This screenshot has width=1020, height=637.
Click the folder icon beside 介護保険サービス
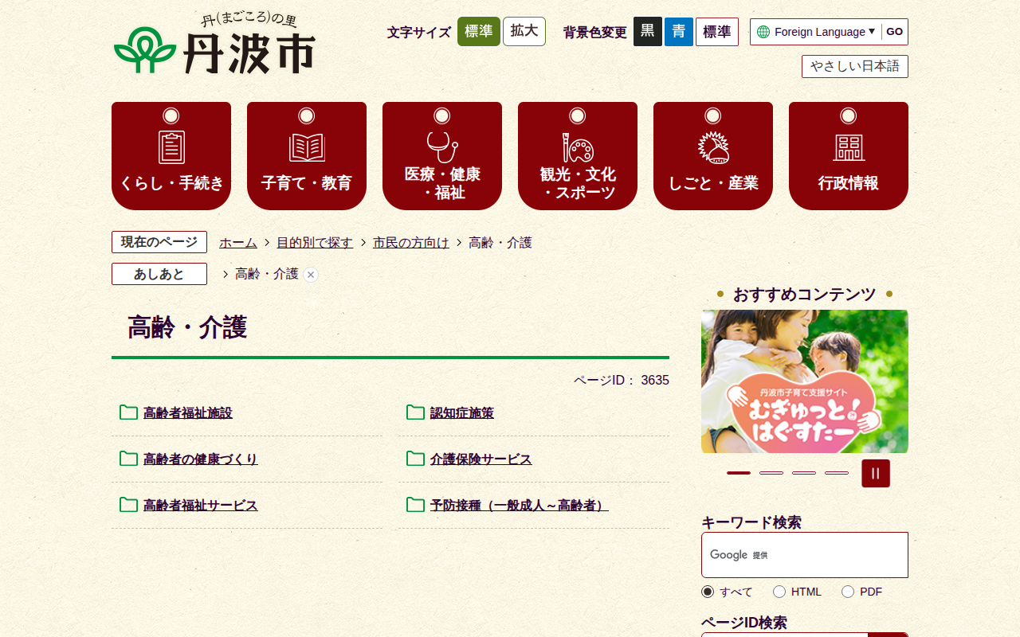pos(415,459)
